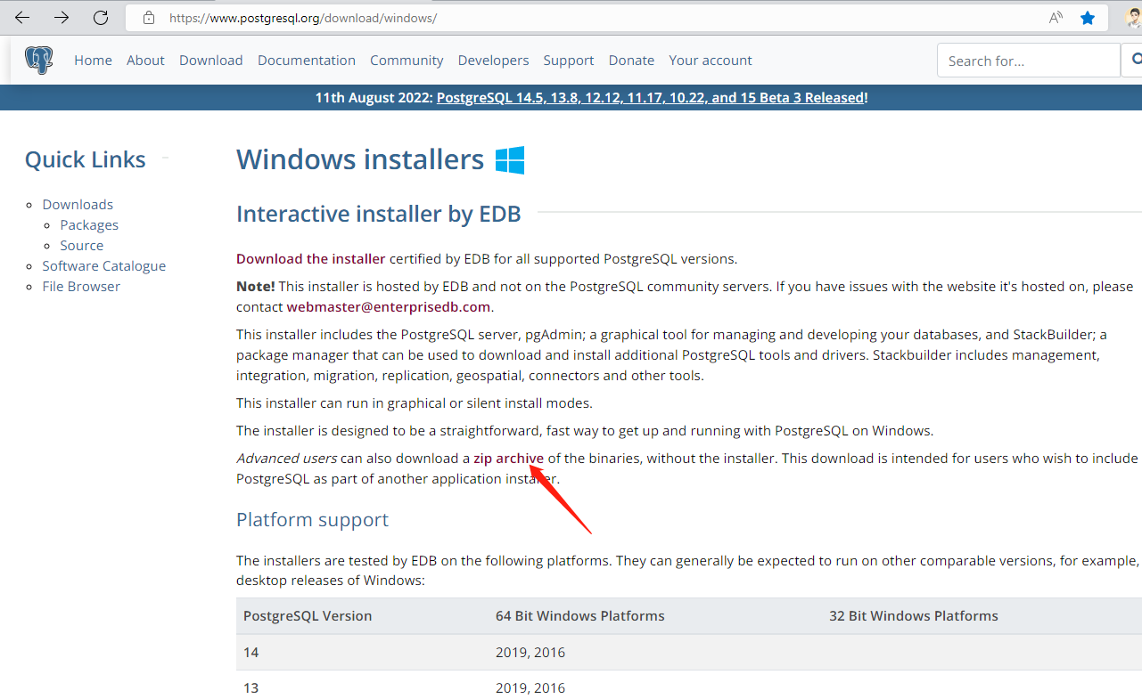Click inside the Search for field
1142x699 pixels.
[1027, 60]
